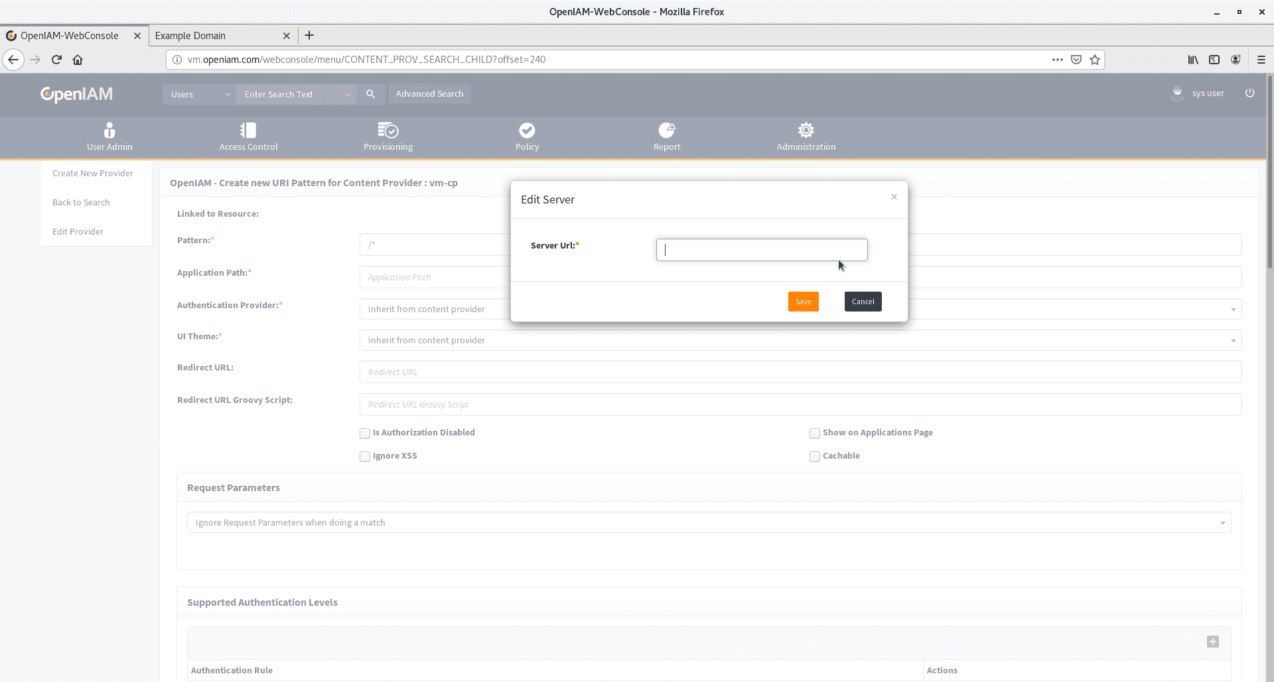
Task: Open the Policy checkmark icon
Action: click(527, 130)
